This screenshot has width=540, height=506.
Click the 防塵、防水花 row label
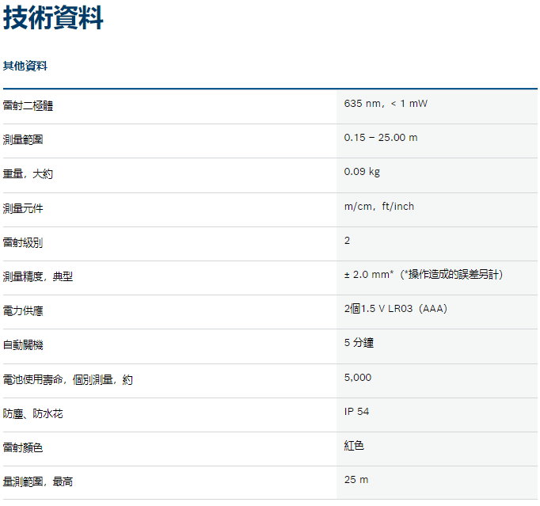click(33, 413)
